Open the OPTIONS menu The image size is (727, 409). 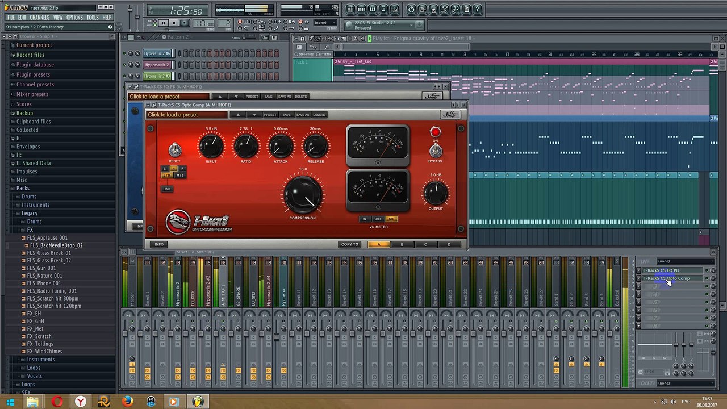pos(74,18)
